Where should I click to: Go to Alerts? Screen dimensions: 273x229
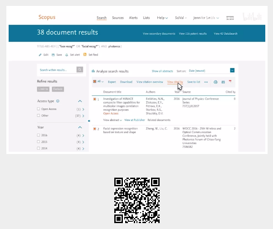coord(133,18)
